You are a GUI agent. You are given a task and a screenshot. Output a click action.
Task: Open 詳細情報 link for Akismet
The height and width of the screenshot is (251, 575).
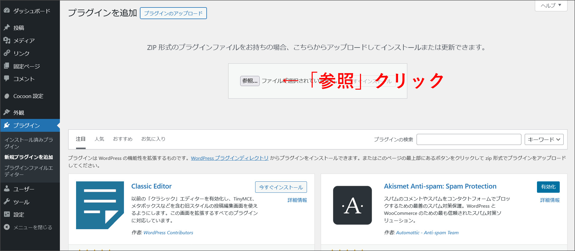[x=550, y=200]
